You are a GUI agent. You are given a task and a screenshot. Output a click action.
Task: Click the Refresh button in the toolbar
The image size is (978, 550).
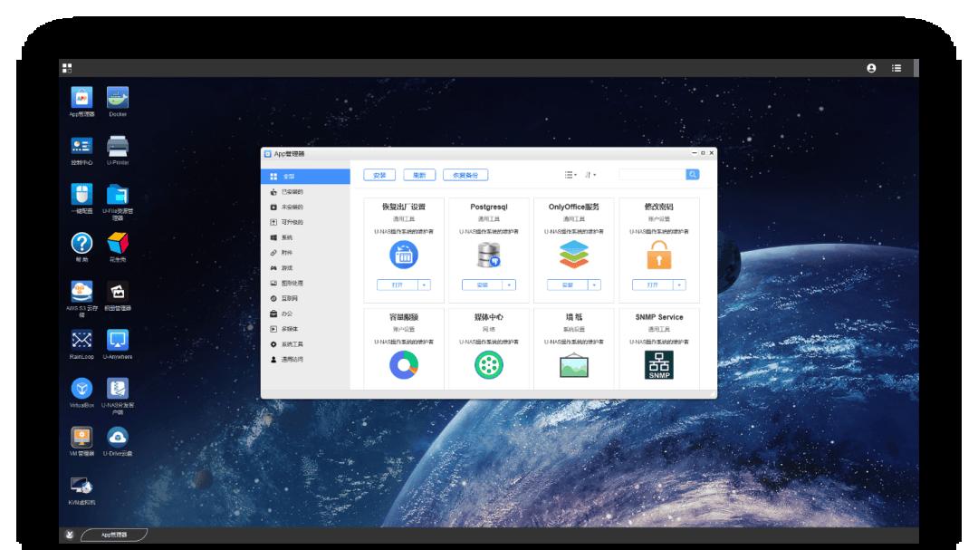(419, 176)
